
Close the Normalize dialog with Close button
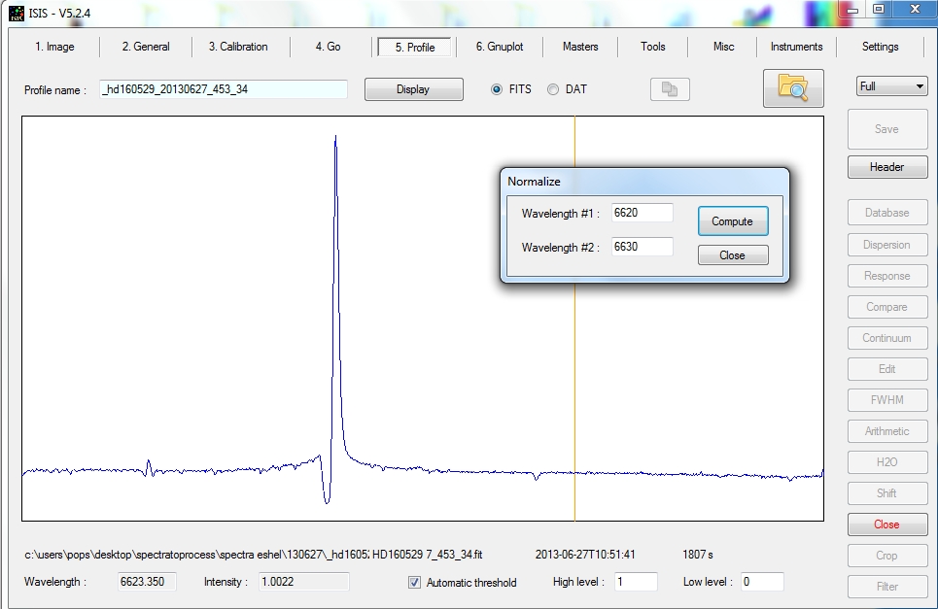(732, 255)
